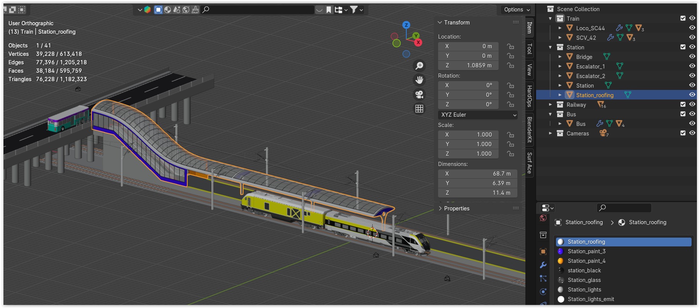
Task: Click the viewport zoom magnifier gizmo
Action: pyautogui.click(x=420, y=66)
